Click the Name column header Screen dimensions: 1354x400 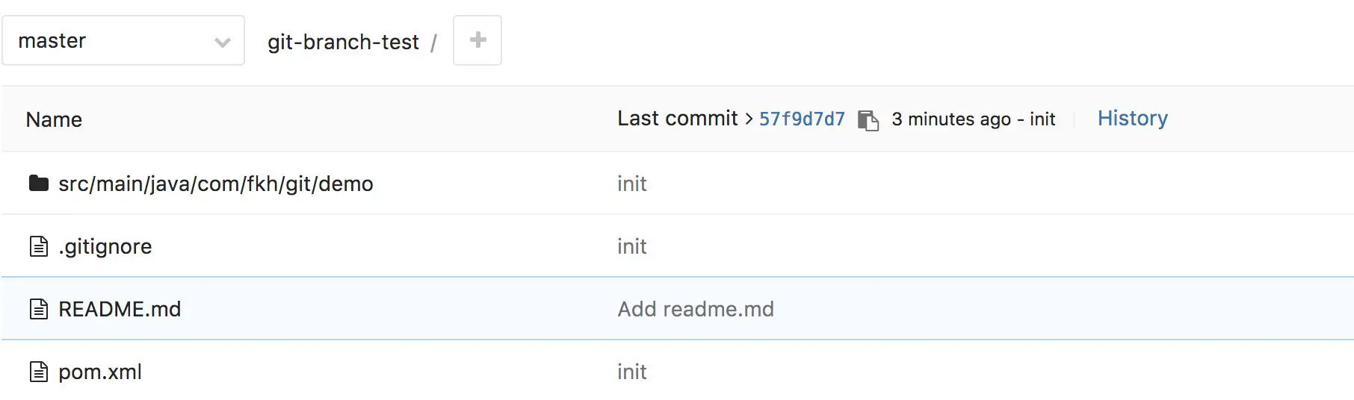54,120
